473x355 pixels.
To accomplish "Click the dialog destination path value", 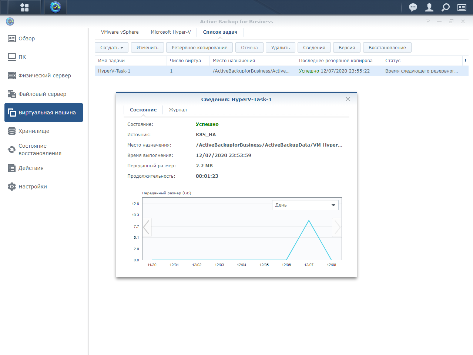I will (269, 145).
